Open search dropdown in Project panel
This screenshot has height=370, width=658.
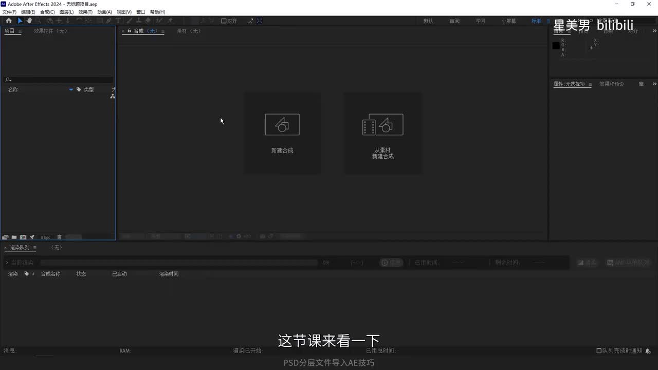click(8, 80)
